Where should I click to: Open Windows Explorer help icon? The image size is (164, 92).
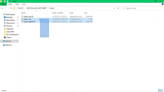click(x=162, y=4)
